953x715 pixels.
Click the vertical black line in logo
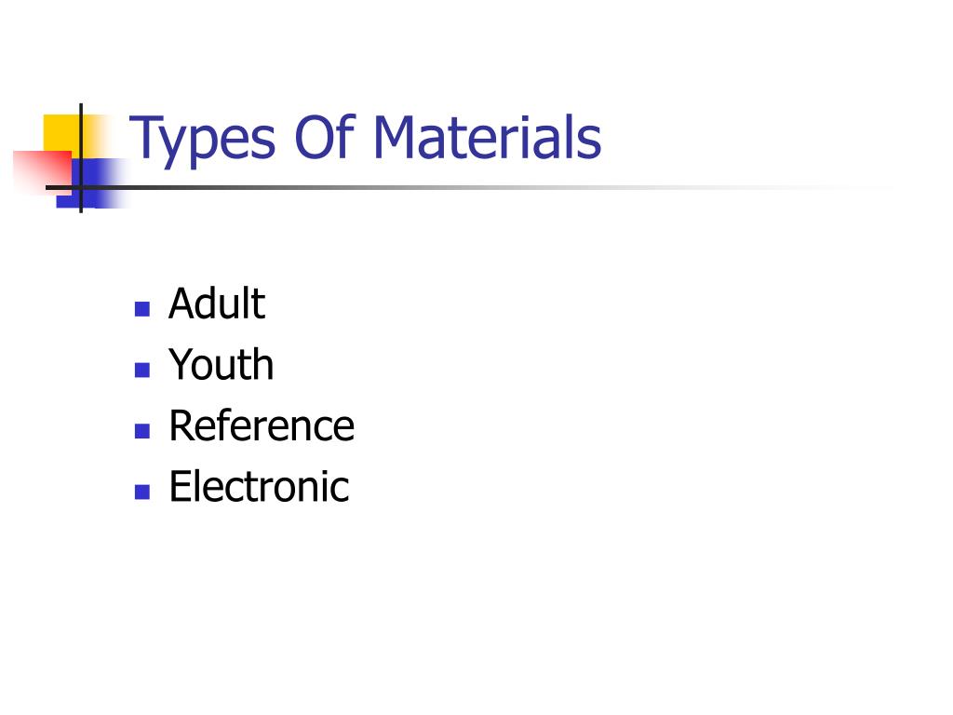click(81, 158)
